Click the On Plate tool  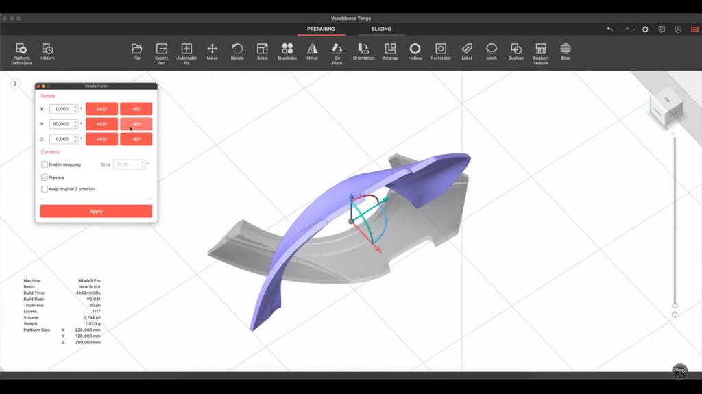[x=337, y=53]
